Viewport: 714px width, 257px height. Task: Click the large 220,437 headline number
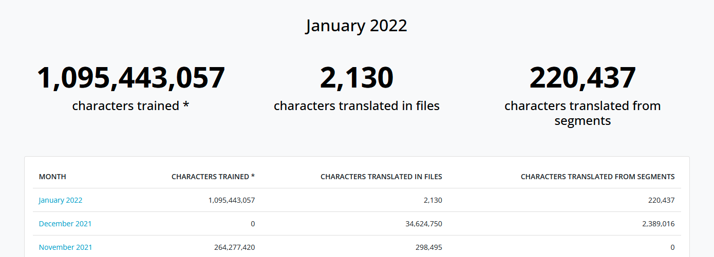coord(583,78)
